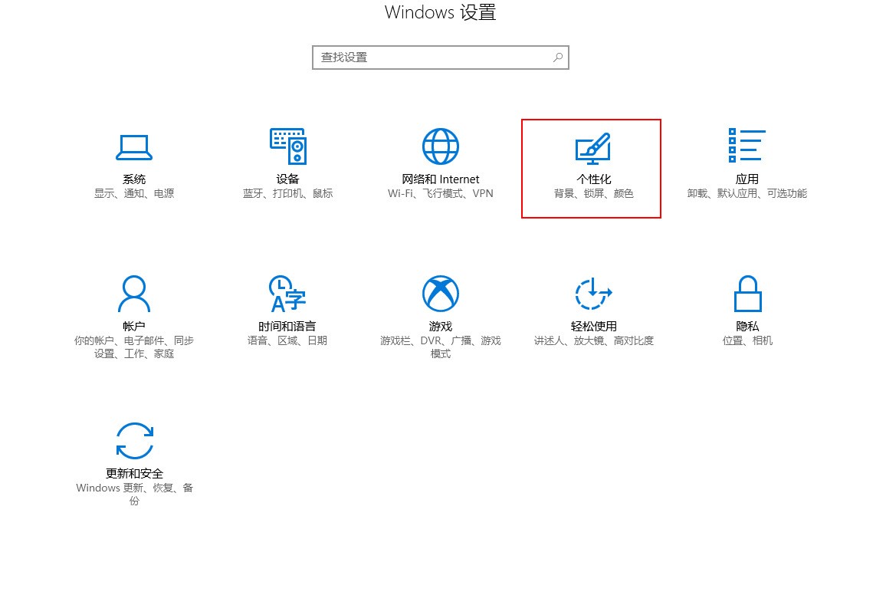Click the text 游戏栏、DVR、广播、游戏模式
Viewport: 886px width, 595px height.
click(x=441, y=347)
